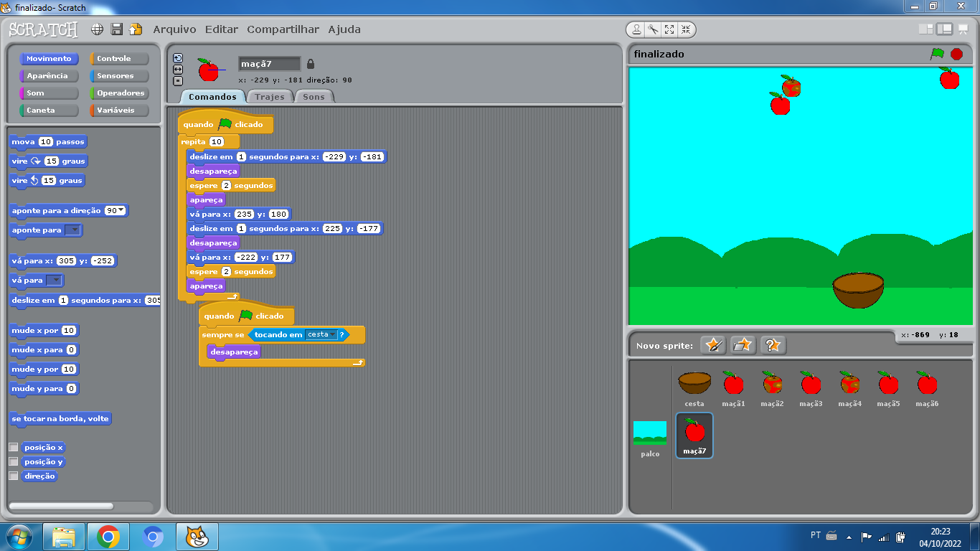The width and height of the screenshot is (980, 551).
Task: Save project with the floppy disk icon
Action: point(117,29)
